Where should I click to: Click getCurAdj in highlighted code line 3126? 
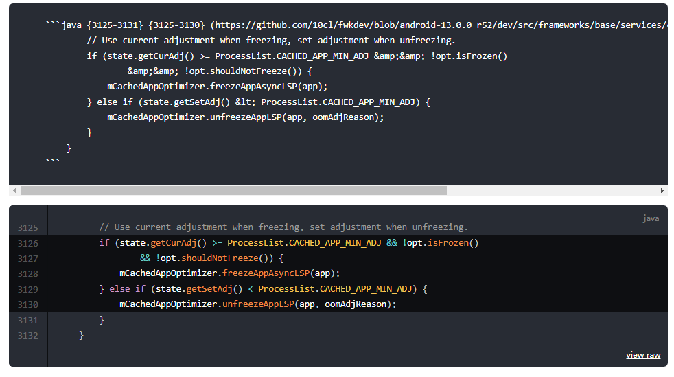point(173,243)
